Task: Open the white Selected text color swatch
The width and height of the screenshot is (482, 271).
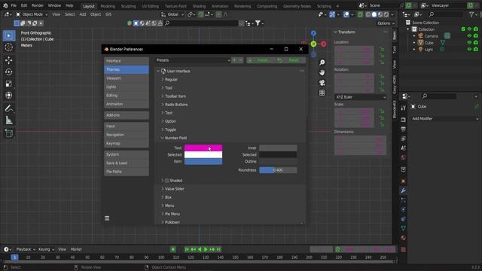Action: tap(203, 154)
